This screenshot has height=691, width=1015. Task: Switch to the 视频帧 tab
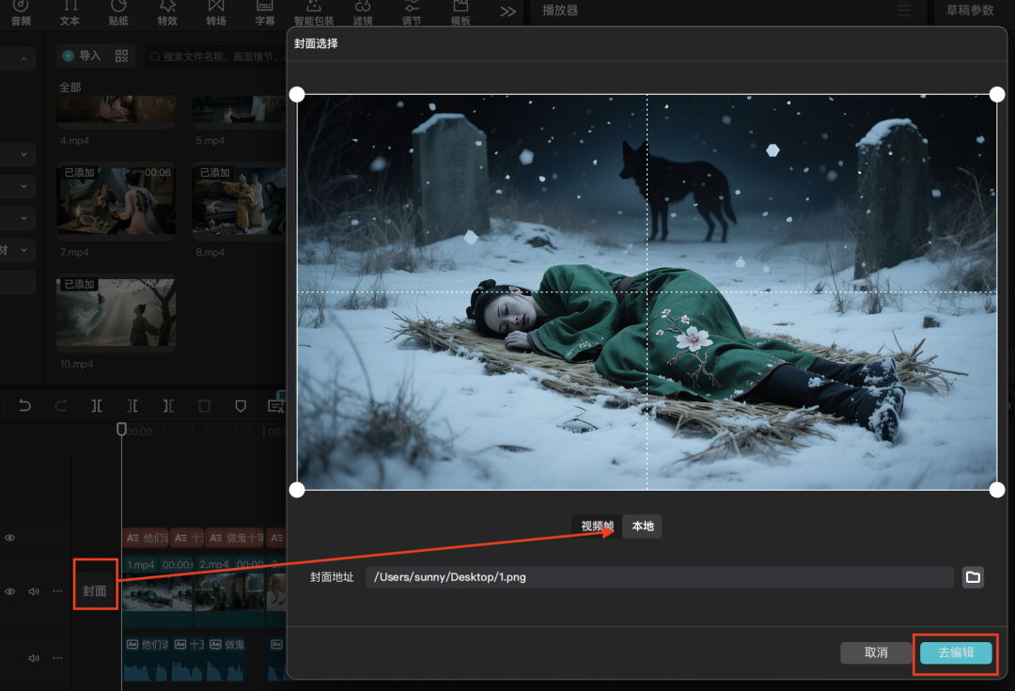coord(597,526)
